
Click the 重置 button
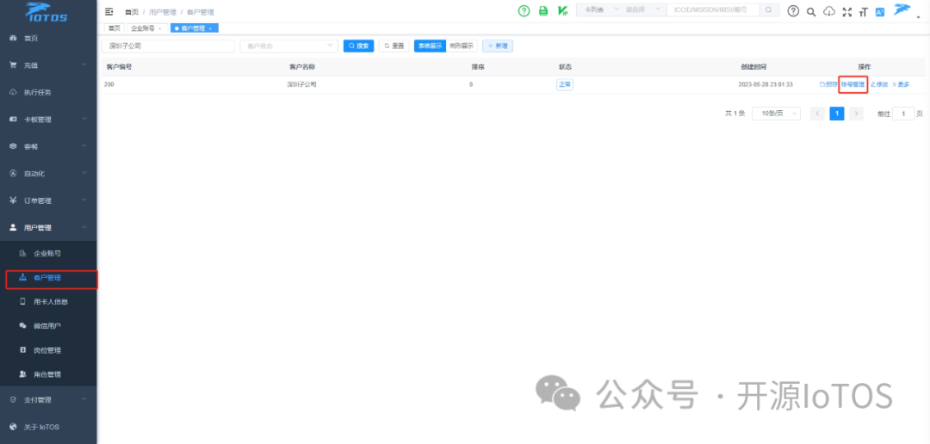pyautogui.click(x=394, y=46)
